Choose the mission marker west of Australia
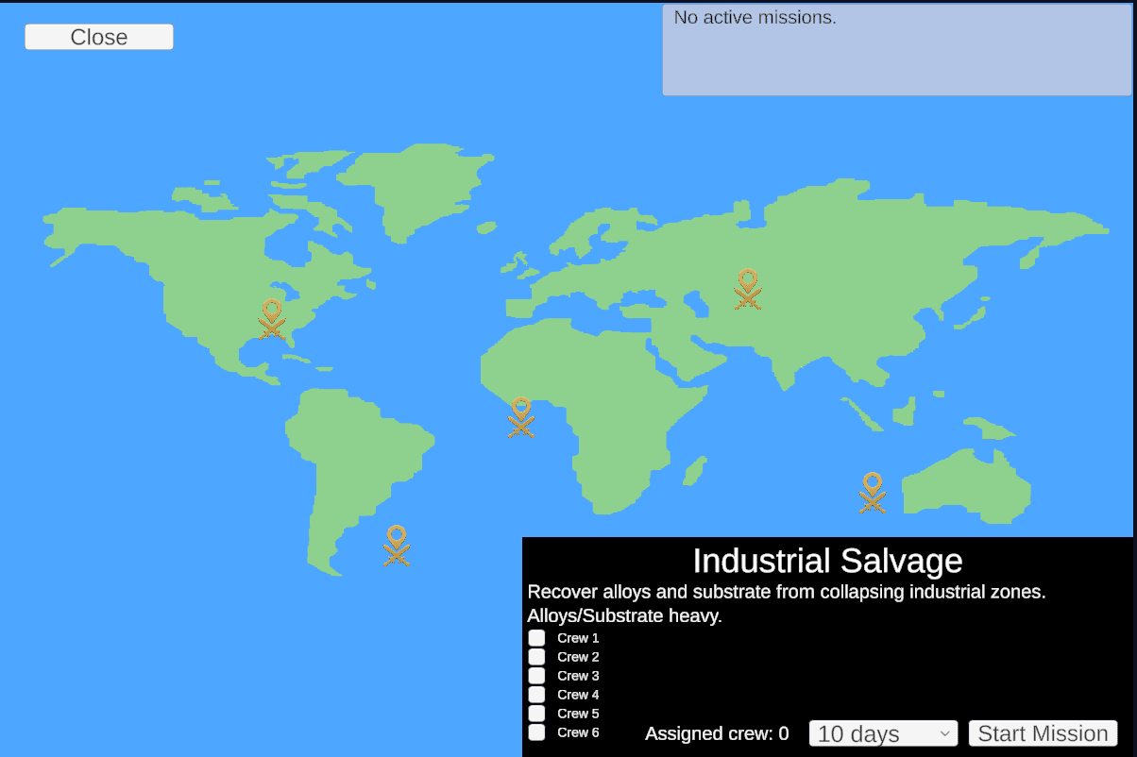This screenshot has width=1137, height=757. 872,492
